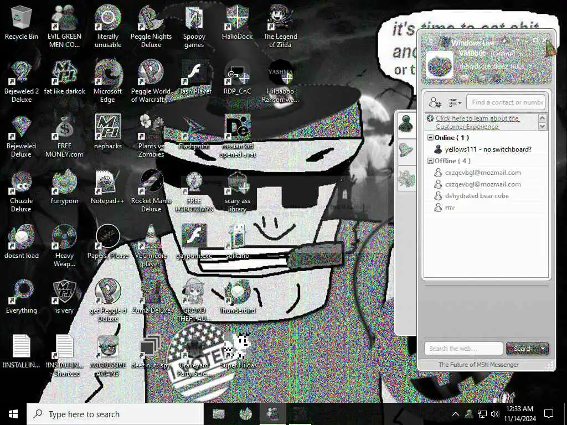Switch to the Messenger buddy side tab
The image size is (567, 425).
point(406,125)
